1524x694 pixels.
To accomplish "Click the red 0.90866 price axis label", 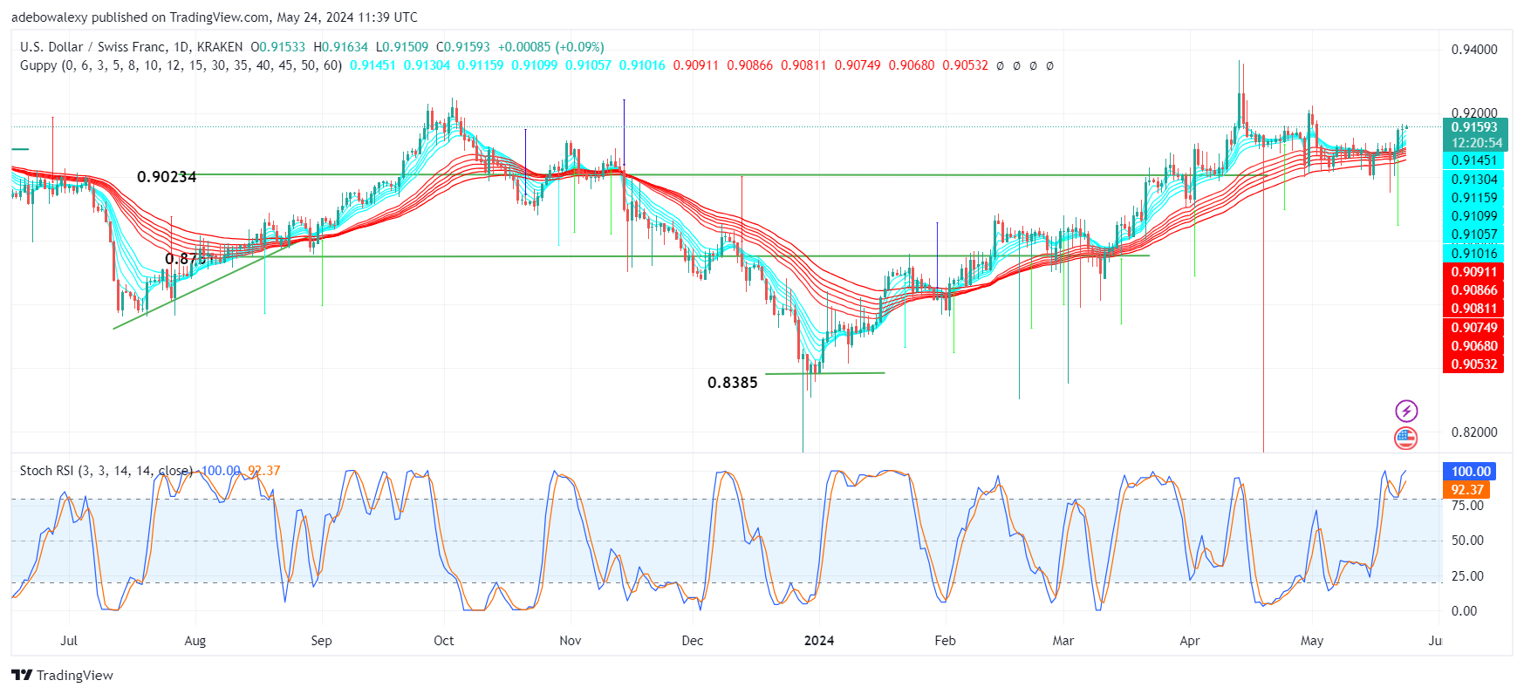I will click(x=1474, y=290).
